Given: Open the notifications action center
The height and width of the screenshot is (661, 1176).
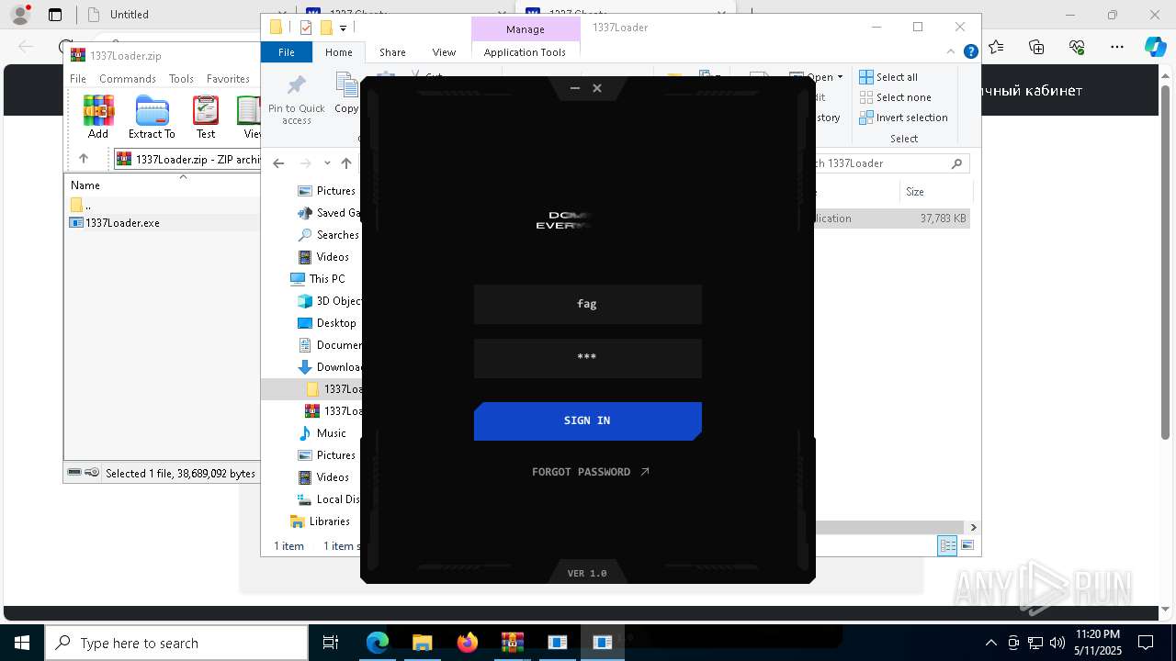Looking at the screenshot, I should coord(1146,643).
